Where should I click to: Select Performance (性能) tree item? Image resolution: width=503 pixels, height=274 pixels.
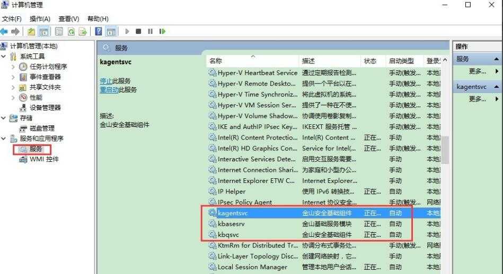(36, 97)
